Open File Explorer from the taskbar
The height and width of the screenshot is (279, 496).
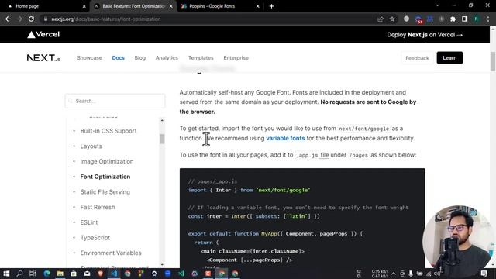tap(60, 274)
